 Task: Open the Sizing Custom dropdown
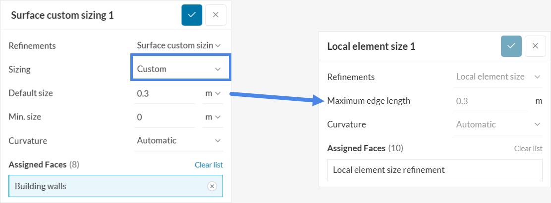pyautogui.click(x=180, y=69)
